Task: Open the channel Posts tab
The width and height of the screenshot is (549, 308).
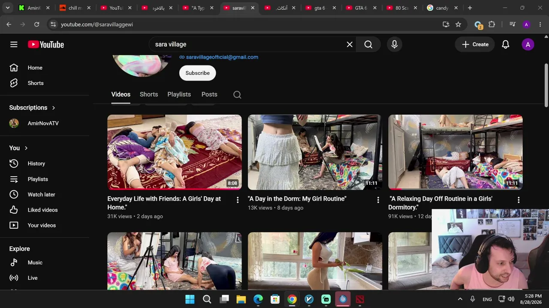Action: click(x=209, y=95)
